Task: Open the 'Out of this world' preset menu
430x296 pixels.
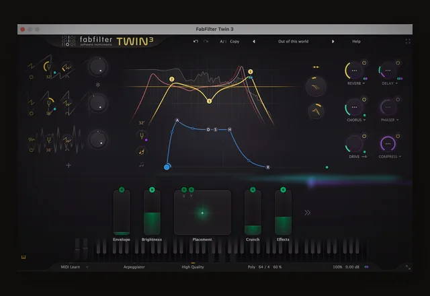Action: (x=293, y=42)
